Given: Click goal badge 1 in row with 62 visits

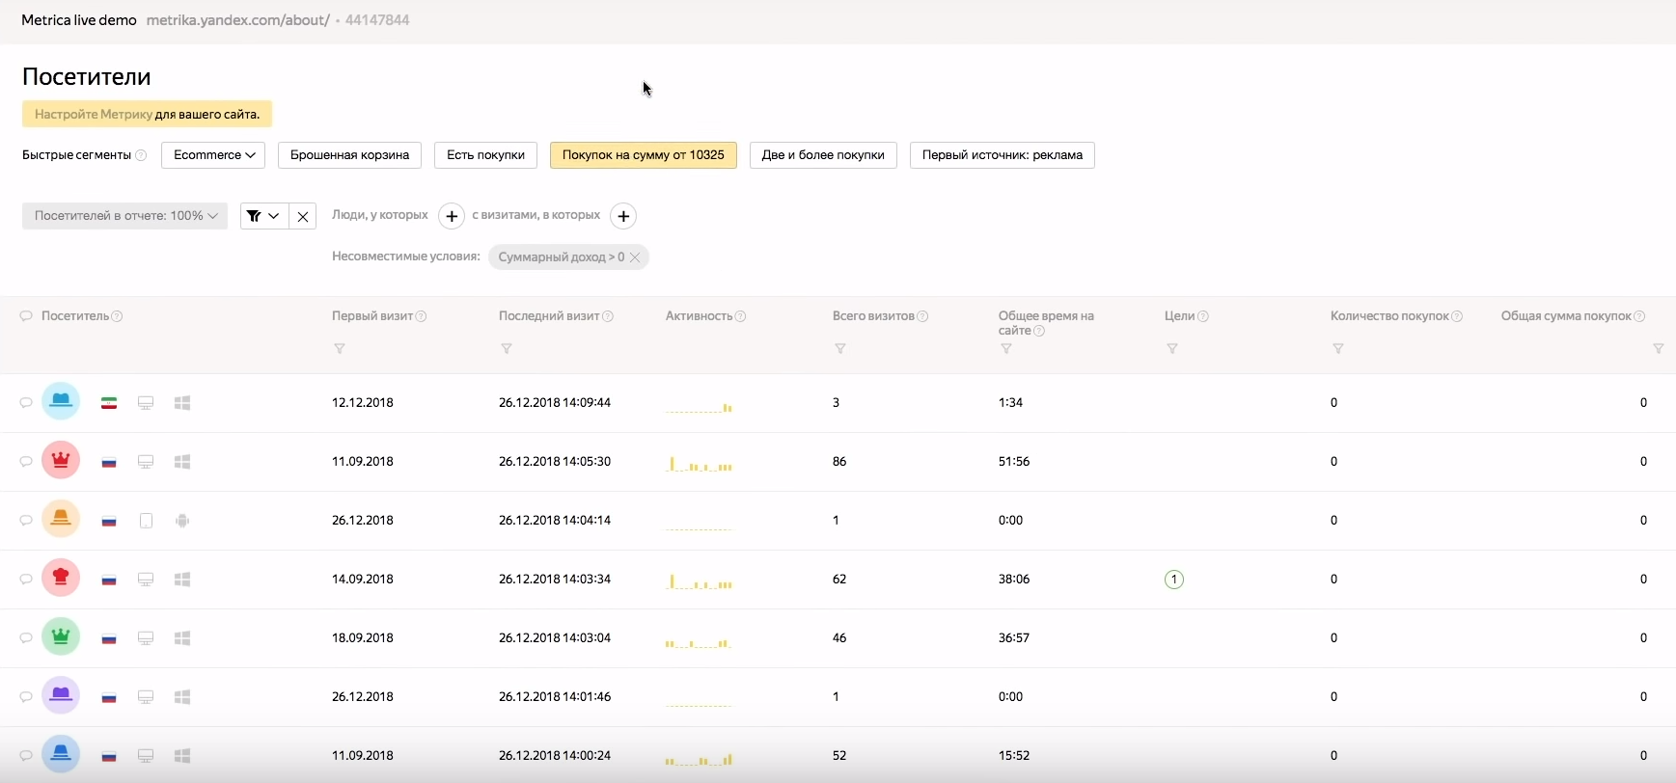Looking at the screenshot, I should [1174, 580].
